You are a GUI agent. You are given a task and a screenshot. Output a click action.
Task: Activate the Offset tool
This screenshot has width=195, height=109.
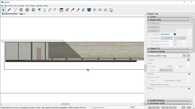coord(39,10)
